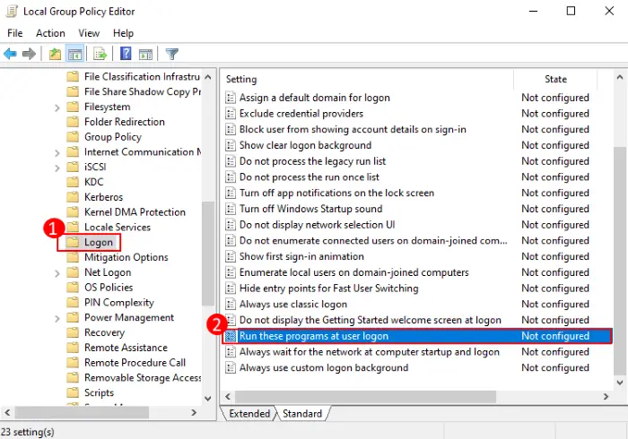Open the File menu
The width and height of the screenshot is (628, 439).
pyautogui.click(x=15, y=33)
